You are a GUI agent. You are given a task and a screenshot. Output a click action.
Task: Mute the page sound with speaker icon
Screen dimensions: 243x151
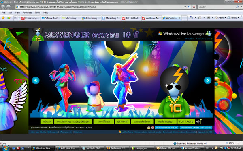tap(198, 122)
